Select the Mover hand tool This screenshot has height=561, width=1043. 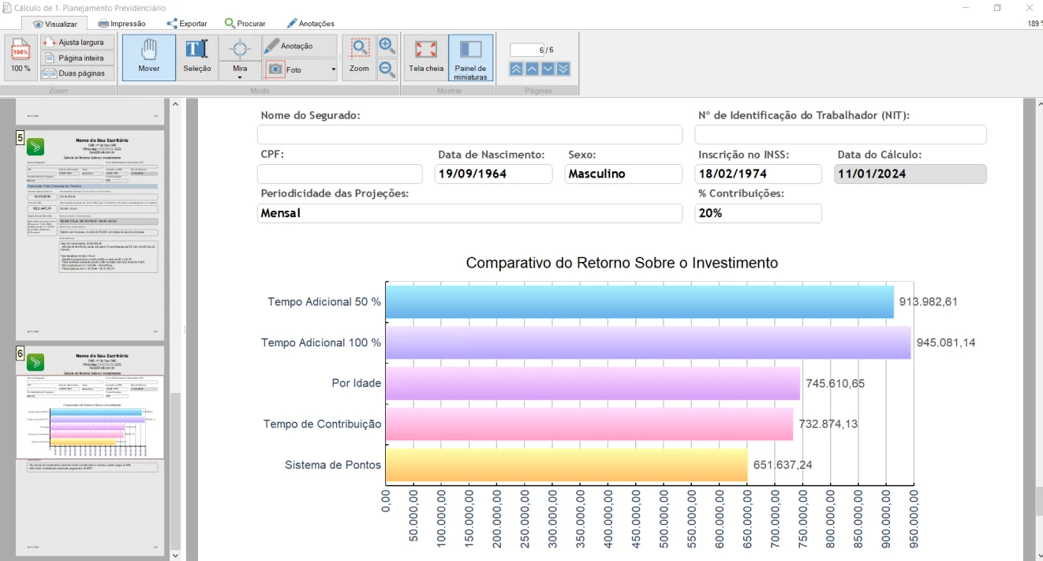coord(148,57)
